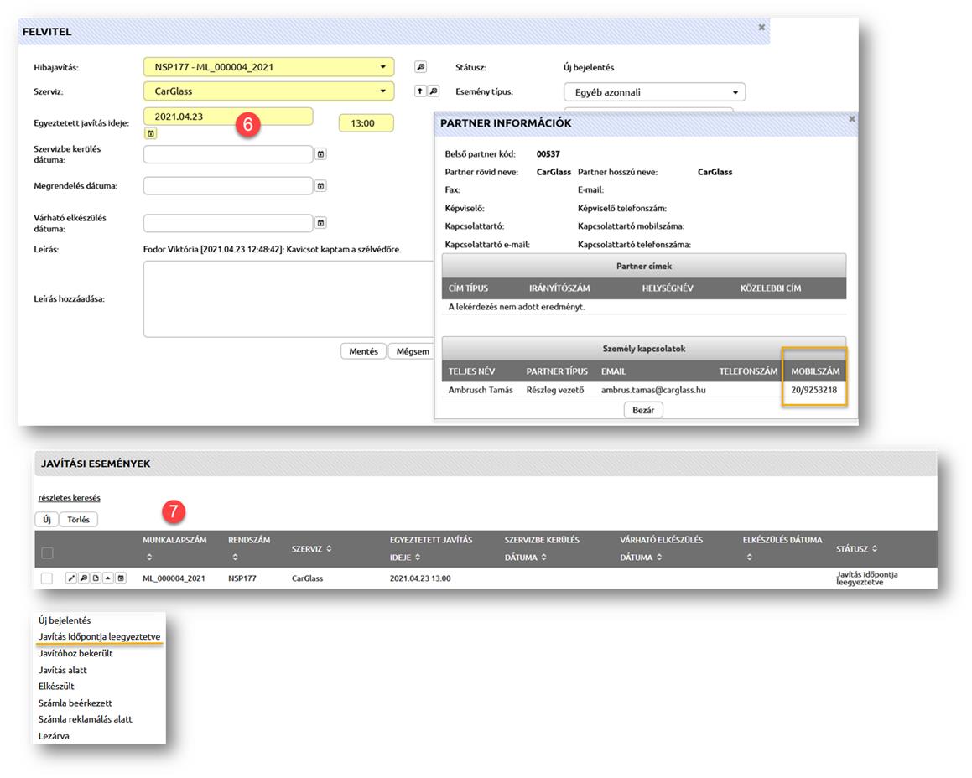Sort by Munkalapszám column arrows
972x778 pixels.
coord(148,558)
